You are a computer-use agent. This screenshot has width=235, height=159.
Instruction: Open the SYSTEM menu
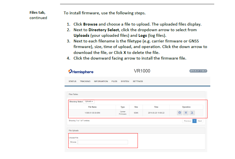125,81
